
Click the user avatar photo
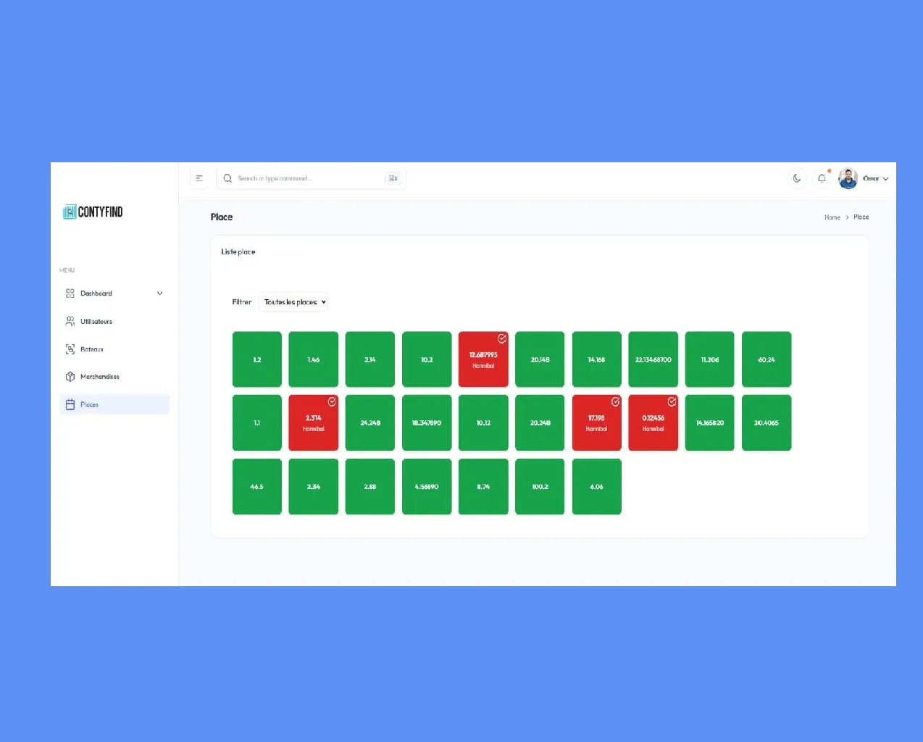click(x=848, y=178)
